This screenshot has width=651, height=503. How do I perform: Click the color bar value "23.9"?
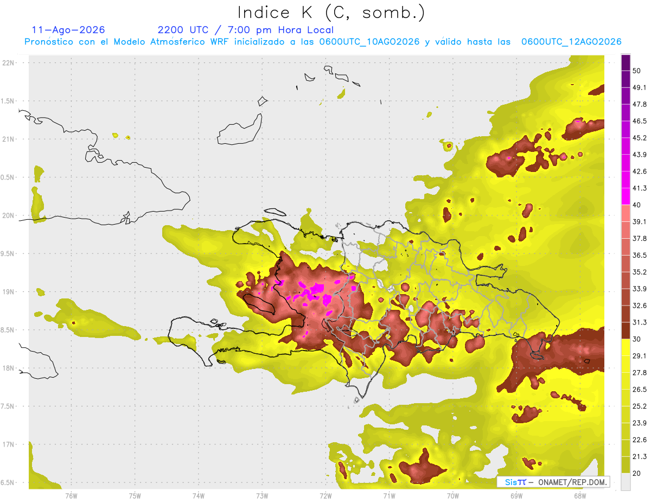639,423
